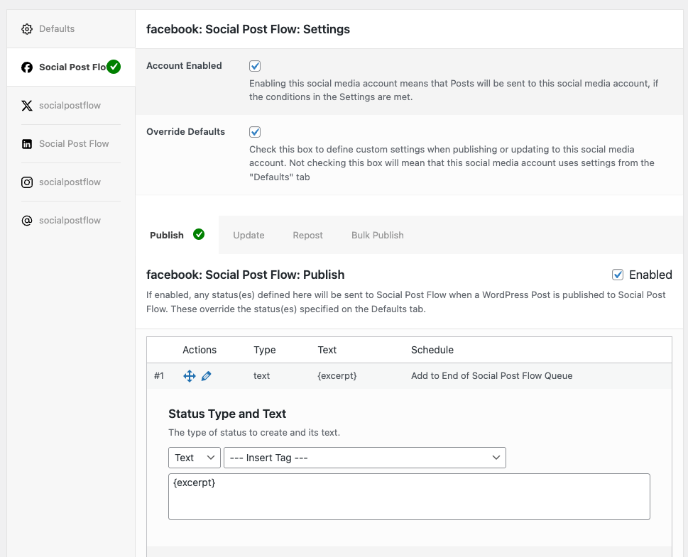The height and width of the screenshot is (557, 688).
Task: Click 'Add to End of Social Post Flow Queue'
Action: point(492,376)
